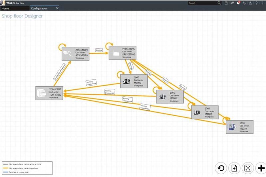
Task: Open help via the question mark icon
Action: [x=256, y=3]
